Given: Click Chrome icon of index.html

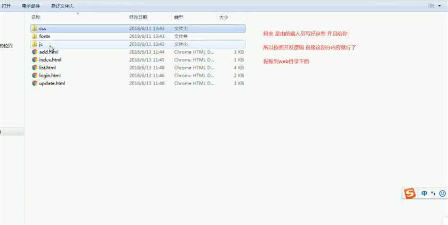Looking at the screenshot, I should 35,60.
